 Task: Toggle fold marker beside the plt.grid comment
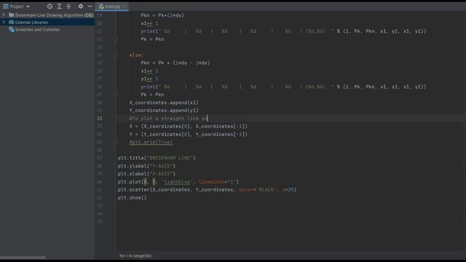coord(116,142)
